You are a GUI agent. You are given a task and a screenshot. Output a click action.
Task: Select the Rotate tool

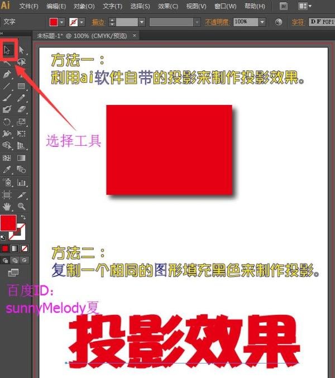[7, 122]
